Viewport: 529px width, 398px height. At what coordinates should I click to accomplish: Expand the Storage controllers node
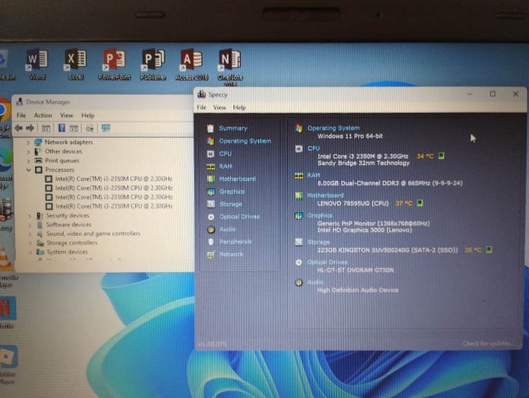pos(29,243)
